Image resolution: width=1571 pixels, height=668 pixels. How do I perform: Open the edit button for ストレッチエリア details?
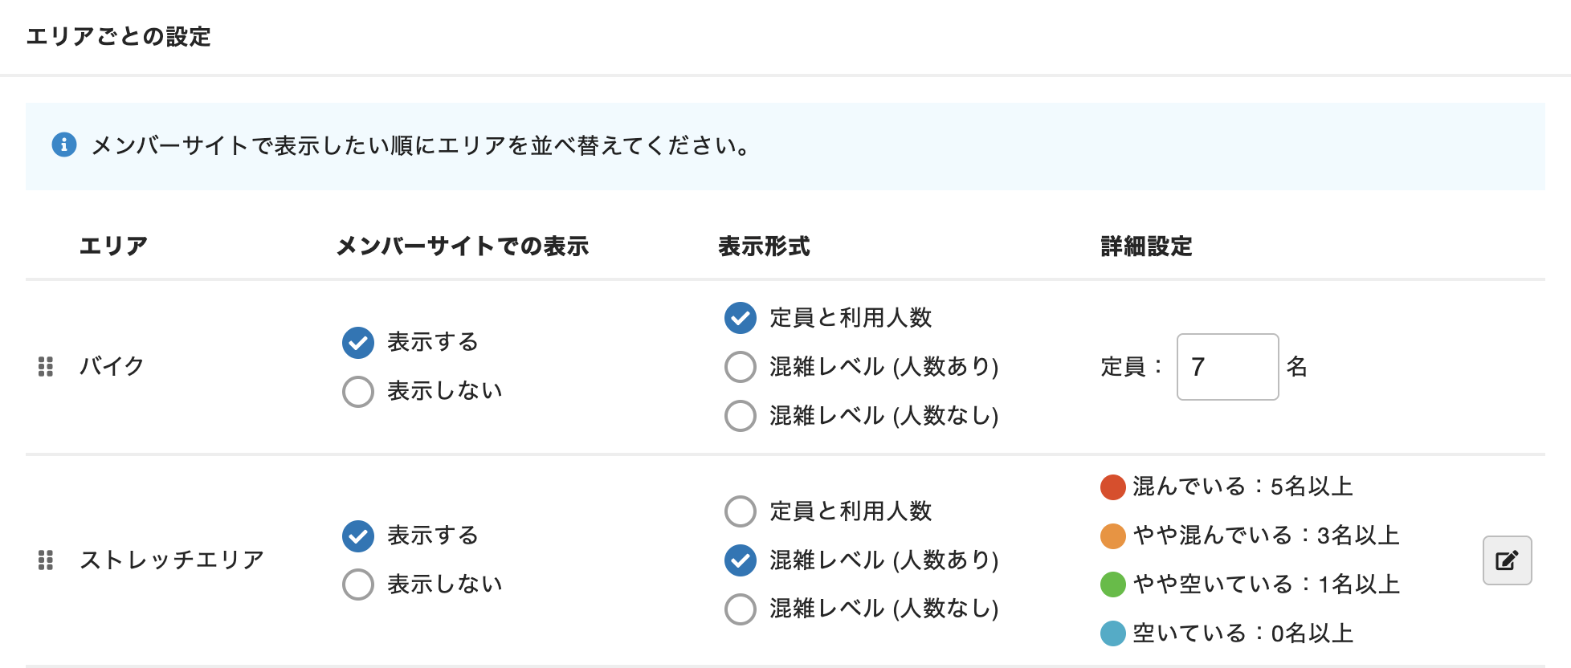(1507, 560)
